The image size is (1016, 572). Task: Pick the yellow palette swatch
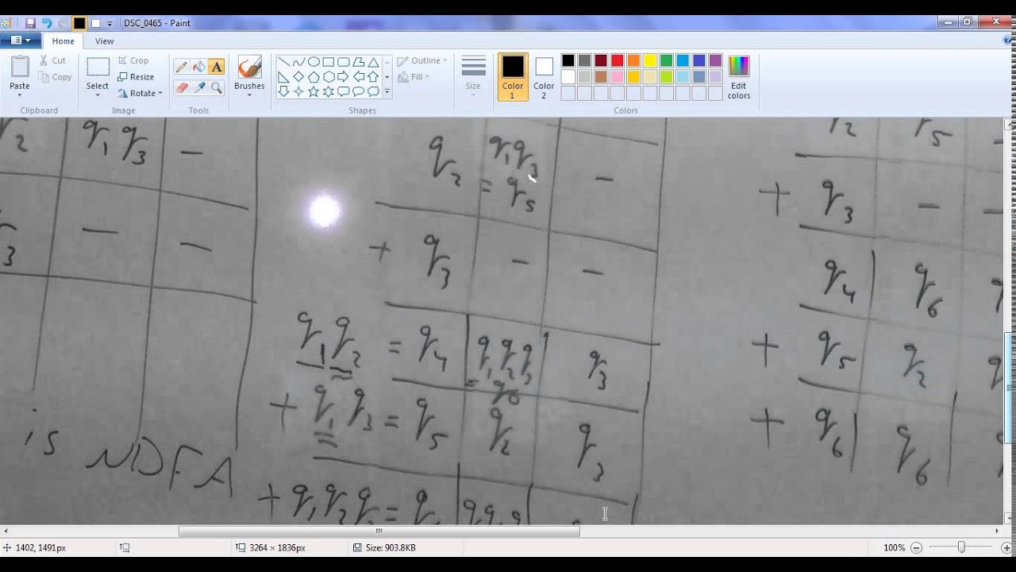click(649, 60)
